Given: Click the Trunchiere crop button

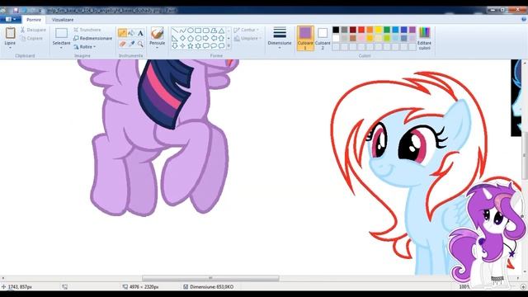Looking at the screenshot, I should 87,30.
